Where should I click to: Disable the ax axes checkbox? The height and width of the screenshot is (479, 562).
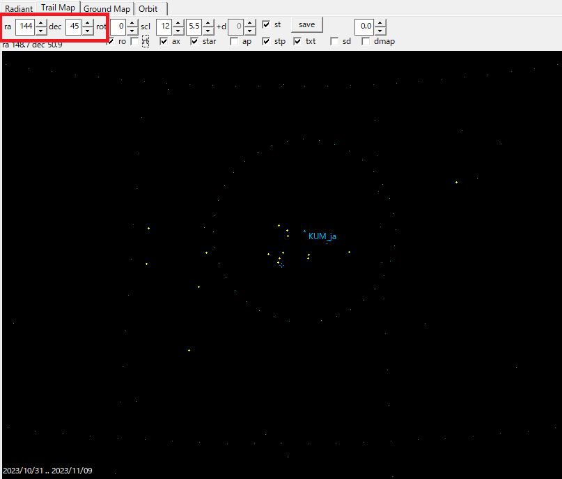click(x=164, y=41)
